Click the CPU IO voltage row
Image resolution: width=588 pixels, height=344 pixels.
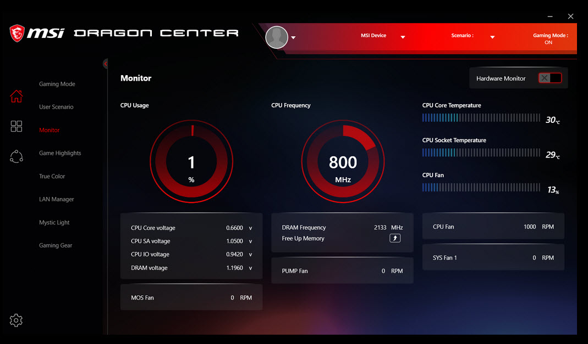[x=191, y=254]
